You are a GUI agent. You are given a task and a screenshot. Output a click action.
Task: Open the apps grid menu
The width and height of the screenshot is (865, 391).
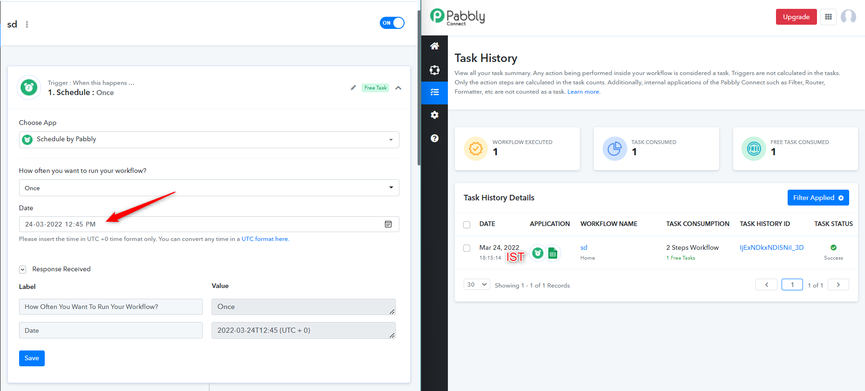coord(828,17)
